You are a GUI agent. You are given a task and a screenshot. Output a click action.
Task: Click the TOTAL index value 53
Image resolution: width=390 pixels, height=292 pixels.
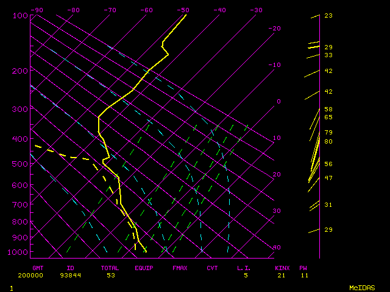coord(111,276)
